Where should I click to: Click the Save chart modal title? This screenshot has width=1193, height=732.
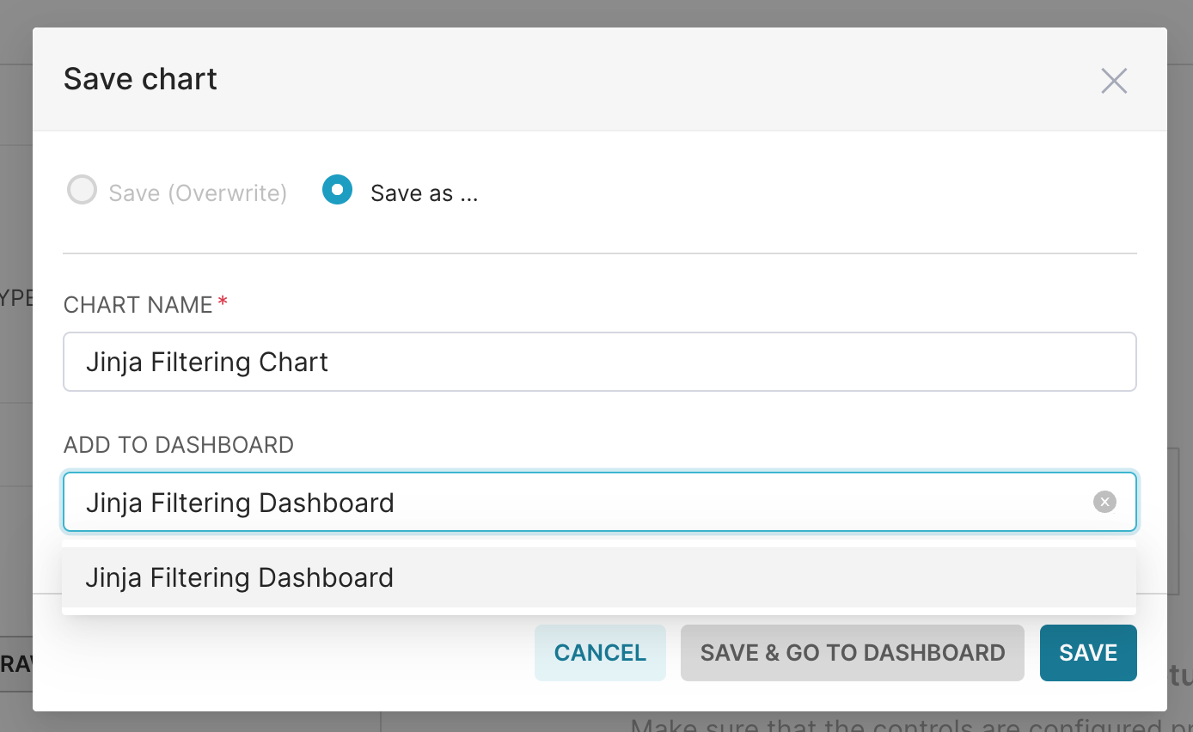[x=140, y=78]
